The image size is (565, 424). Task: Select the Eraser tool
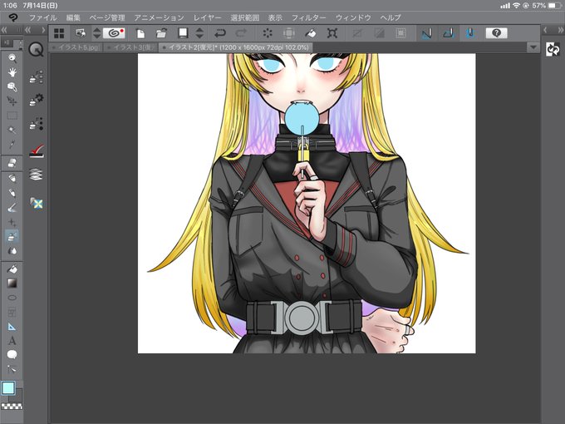point(12,163)
